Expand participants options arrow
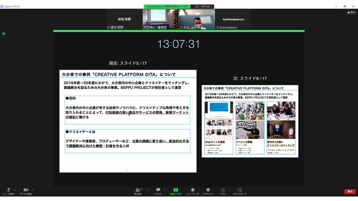The image size is (358, 201). click(x=148, y=189)
